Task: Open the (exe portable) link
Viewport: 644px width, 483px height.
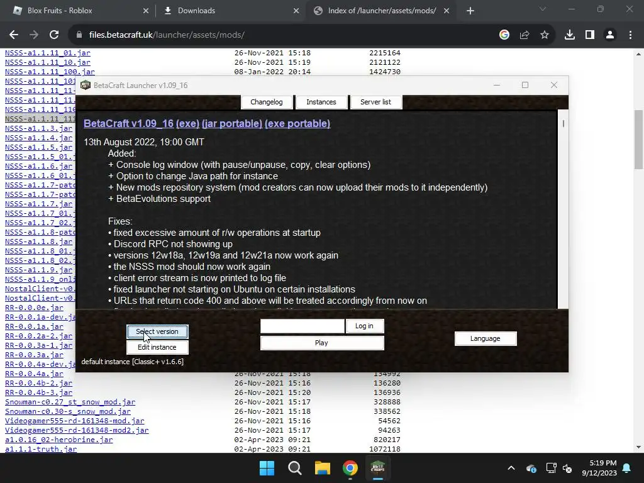Action: click(297, 123)
